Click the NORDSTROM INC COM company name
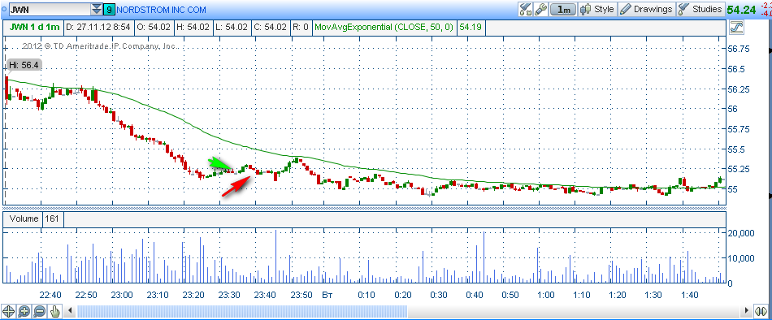Screen dimensions: 772x320 162,10
